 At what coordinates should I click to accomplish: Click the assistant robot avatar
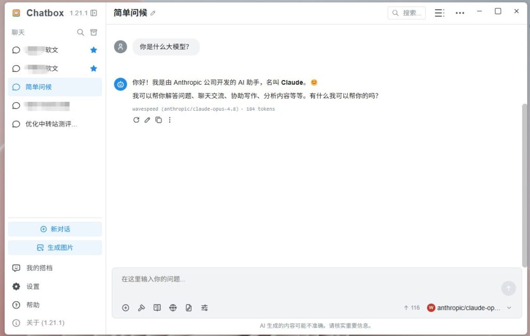coord(120,84)
